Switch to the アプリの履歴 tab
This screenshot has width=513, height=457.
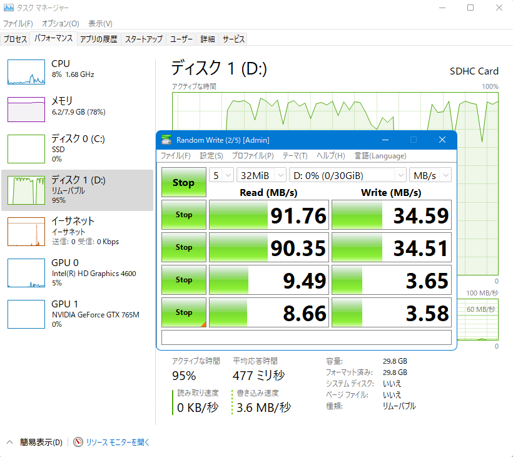point(99,39)
